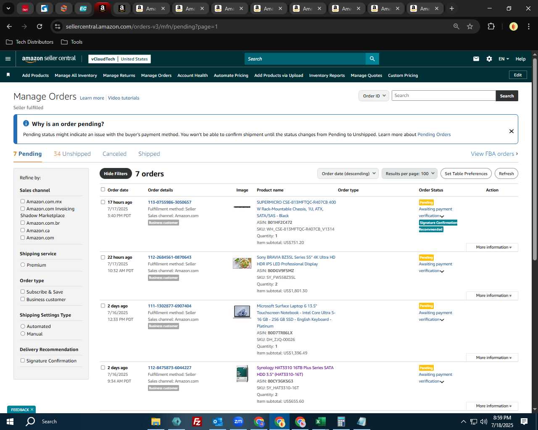This screenshot has height=430, width=538.
Task: Check the Signature Confirmation filter
Action: click(23, 360)
